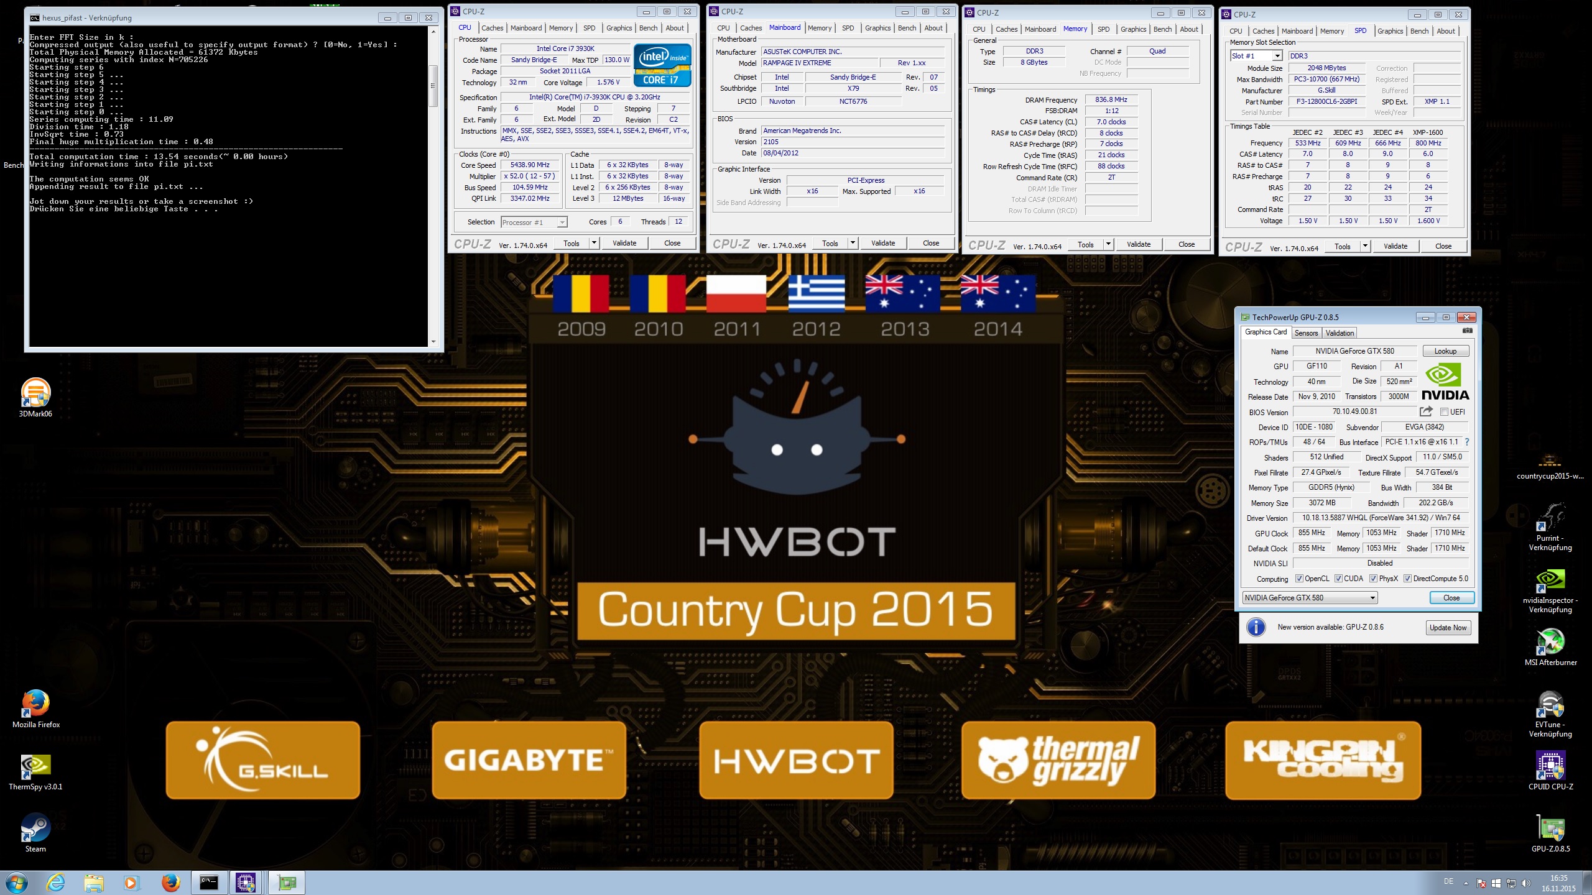The width and height of the screenshot is (1592, 895).
Task: Toggle the DirectCompute 5.0 checkbox in GPU-Z
Action: (x=1407, y=579)
